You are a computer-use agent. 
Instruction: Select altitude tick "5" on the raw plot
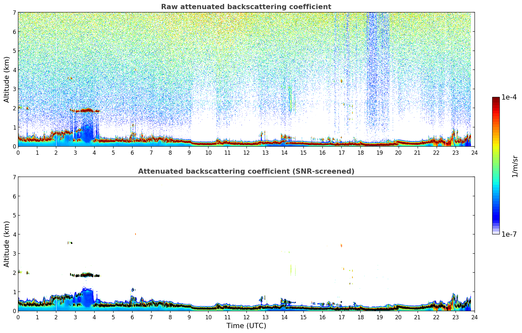(14, 51)
